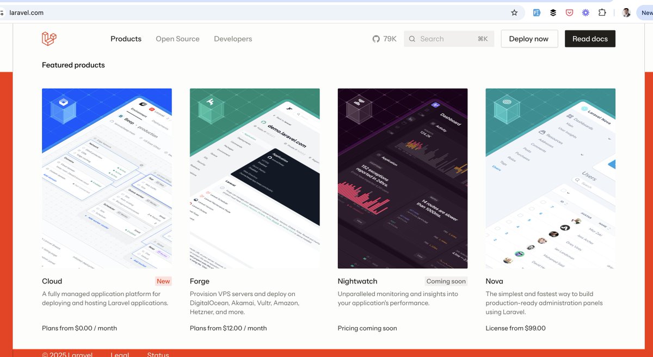Screen dimensions: 653x357
Task: Click the Nova description text
Action: tap(544, 303)
